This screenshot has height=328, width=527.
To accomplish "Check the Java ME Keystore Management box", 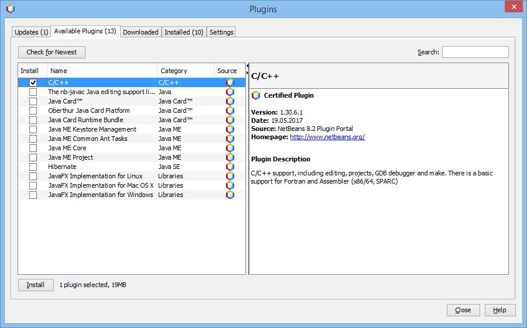I will 33,129.
